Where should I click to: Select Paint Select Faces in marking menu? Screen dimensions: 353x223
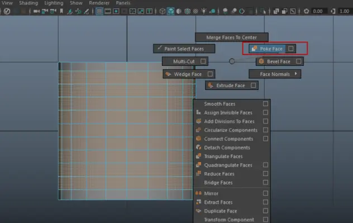click(x=184, y=49)
